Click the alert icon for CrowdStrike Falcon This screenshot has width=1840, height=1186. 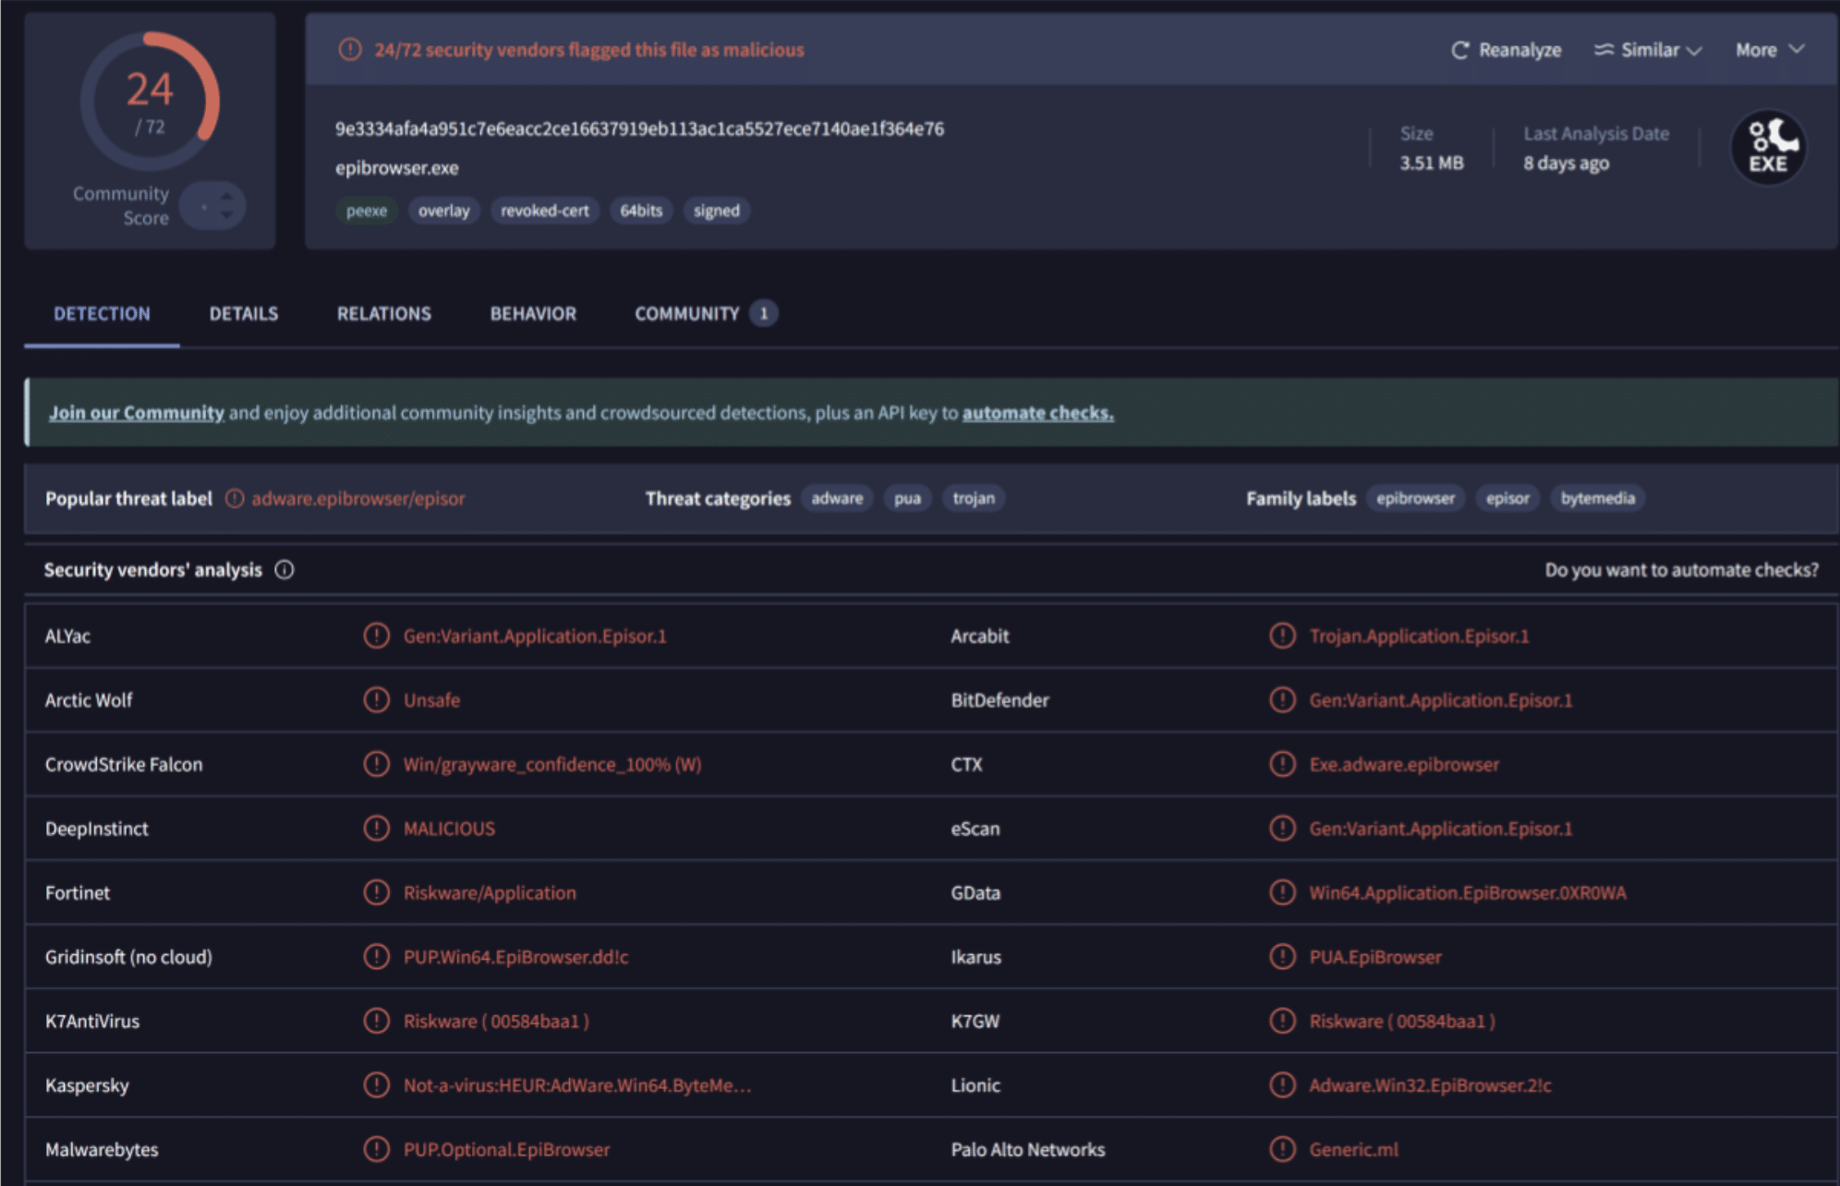point(376,764)
